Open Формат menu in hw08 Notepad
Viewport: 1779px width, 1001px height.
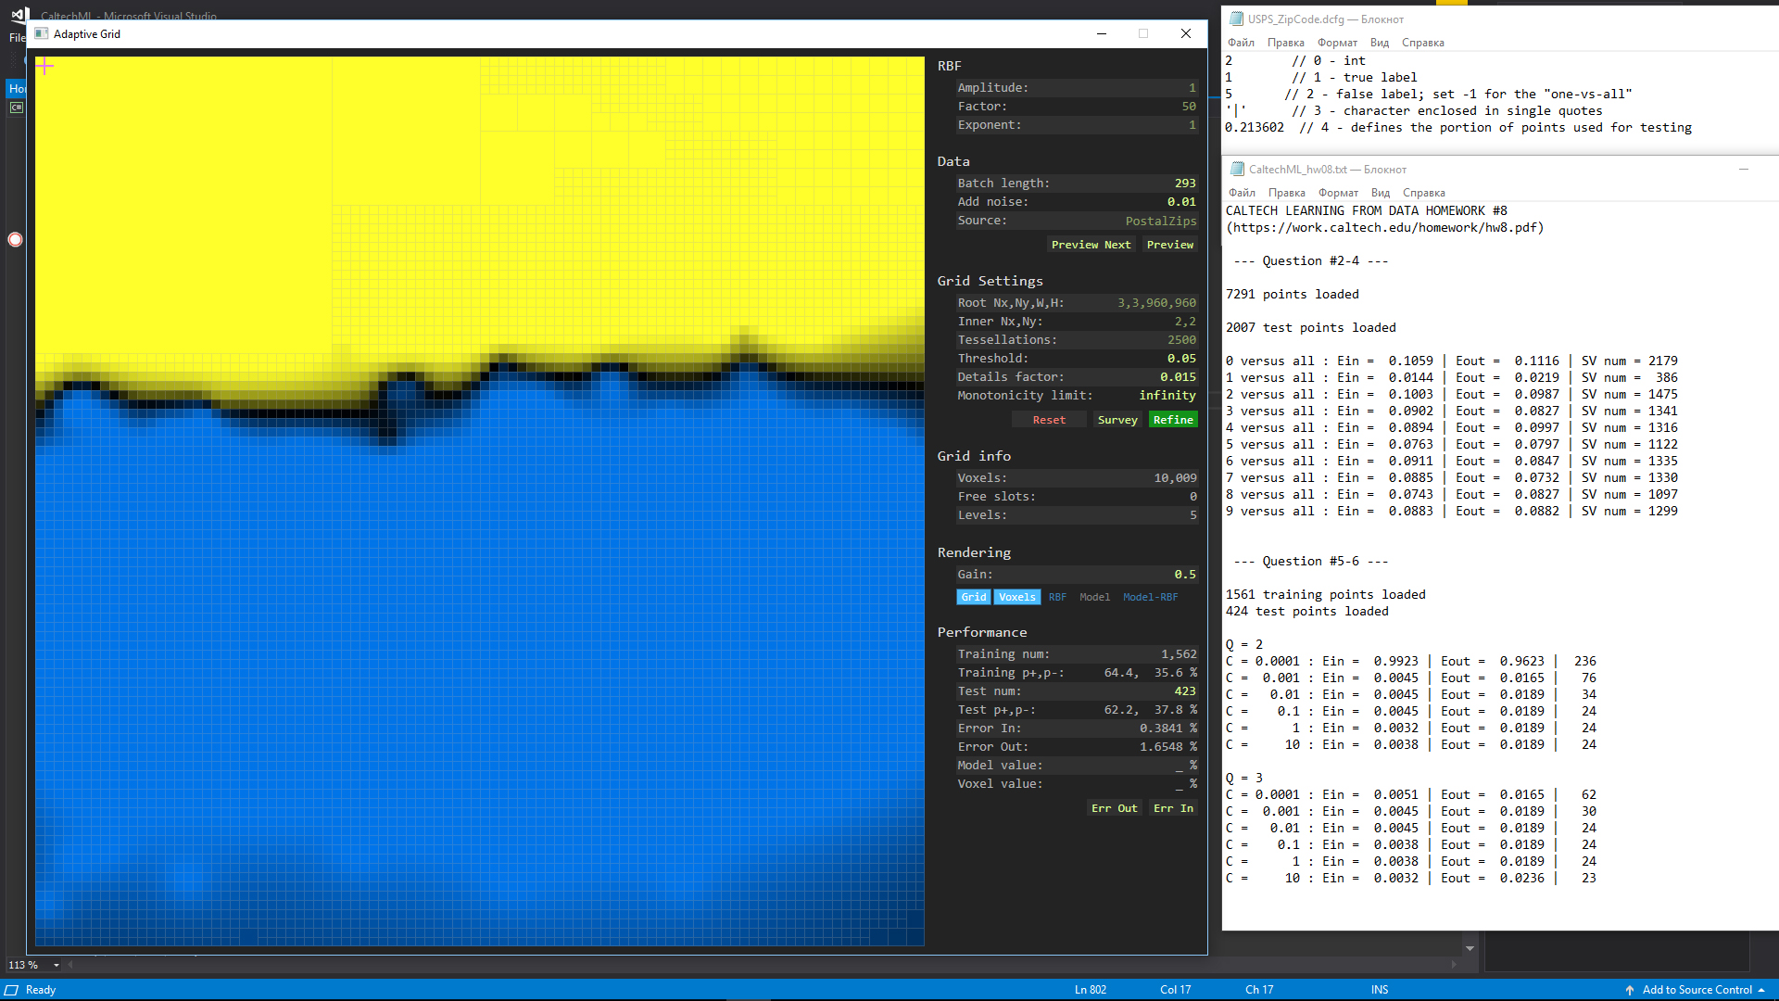[x=1338, y=193]
